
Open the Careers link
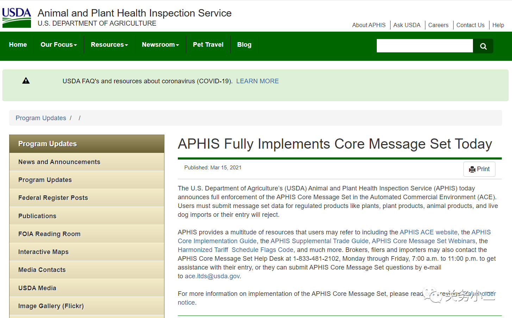coord(438,25)
